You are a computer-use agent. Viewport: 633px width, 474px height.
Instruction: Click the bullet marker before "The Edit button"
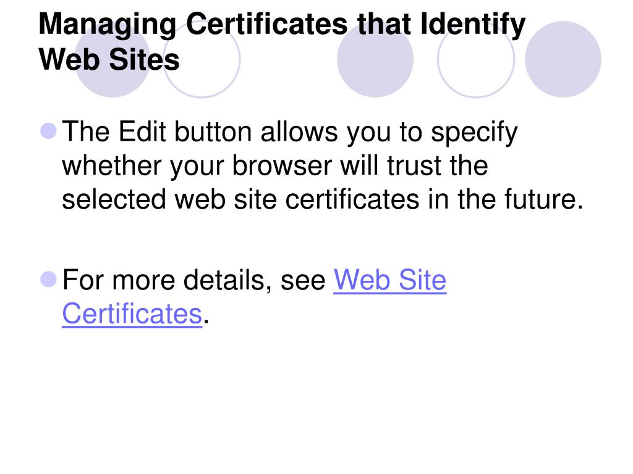[48, 131]
